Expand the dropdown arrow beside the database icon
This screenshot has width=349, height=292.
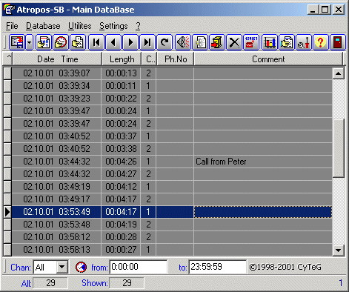30,42
